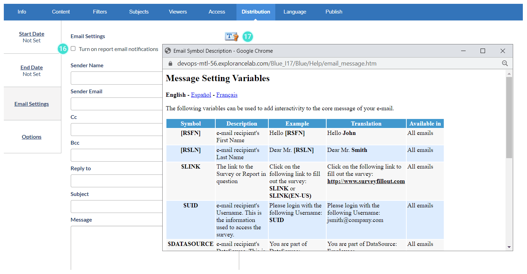Click the lock icon beside the URL
Screen dimensions: 527x274
170,63
